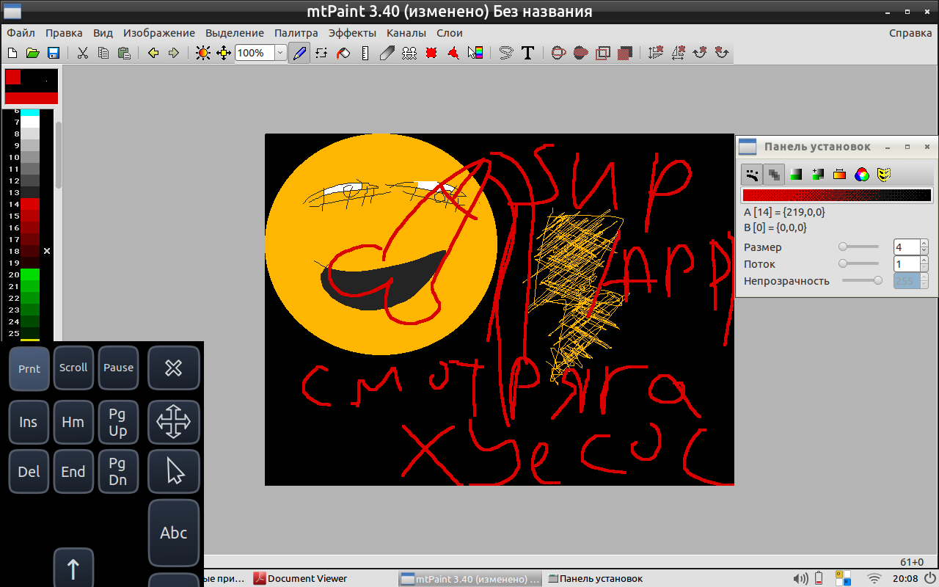
Task: Click the Filled ellipse icon
Action: pyautogui.click(x=581, y=53)
